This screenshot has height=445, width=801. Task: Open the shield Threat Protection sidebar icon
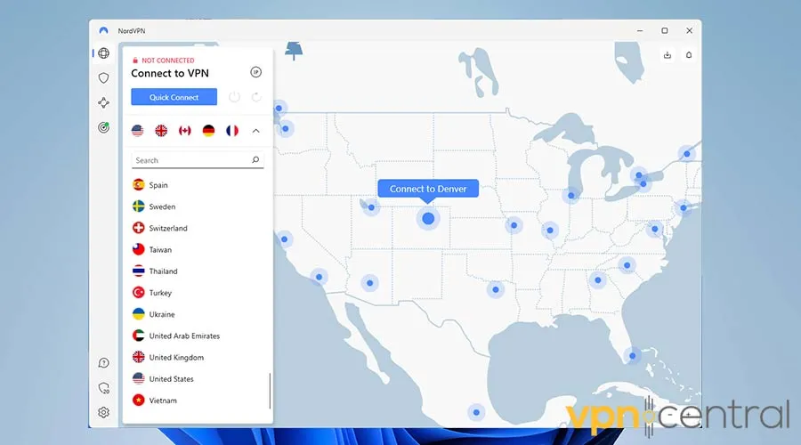point(104,77)
